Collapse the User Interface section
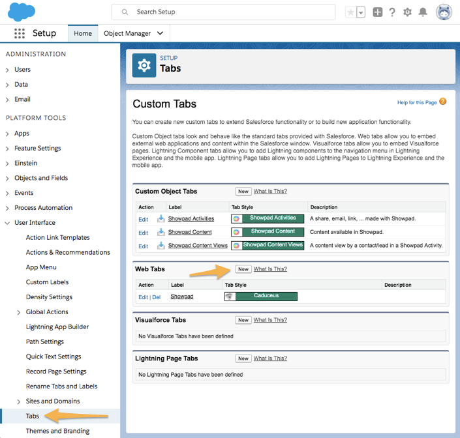This screenshot has height=438, width=460. [7, 223]
